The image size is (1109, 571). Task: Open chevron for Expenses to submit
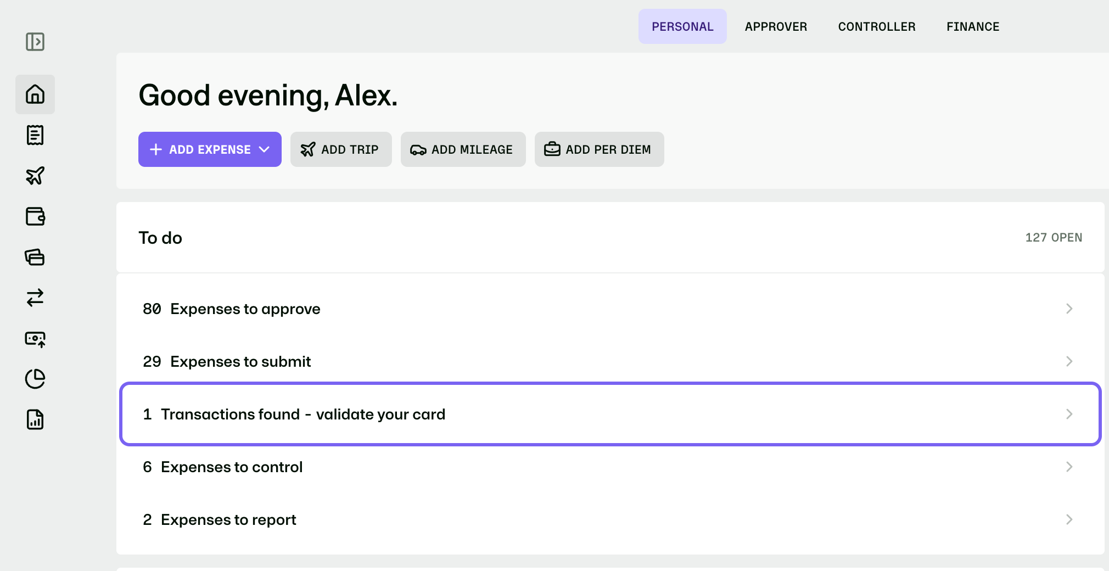pyautogui.click(x=1069, y=361)
